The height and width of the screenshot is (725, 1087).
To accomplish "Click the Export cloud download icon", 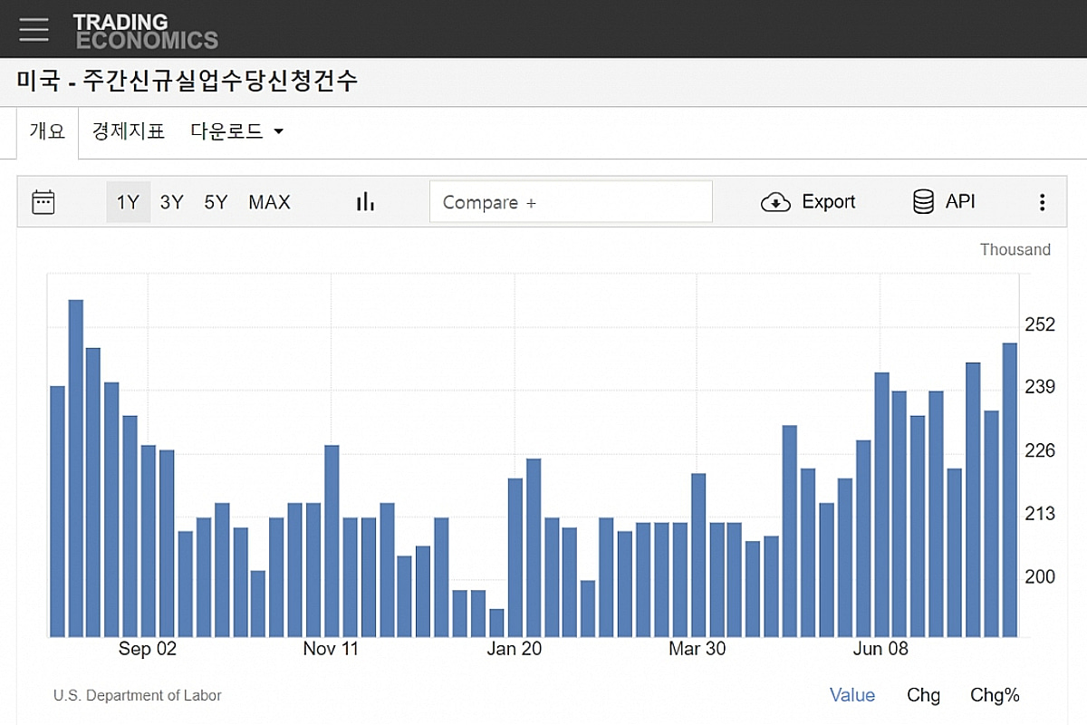I will (775, 202).
